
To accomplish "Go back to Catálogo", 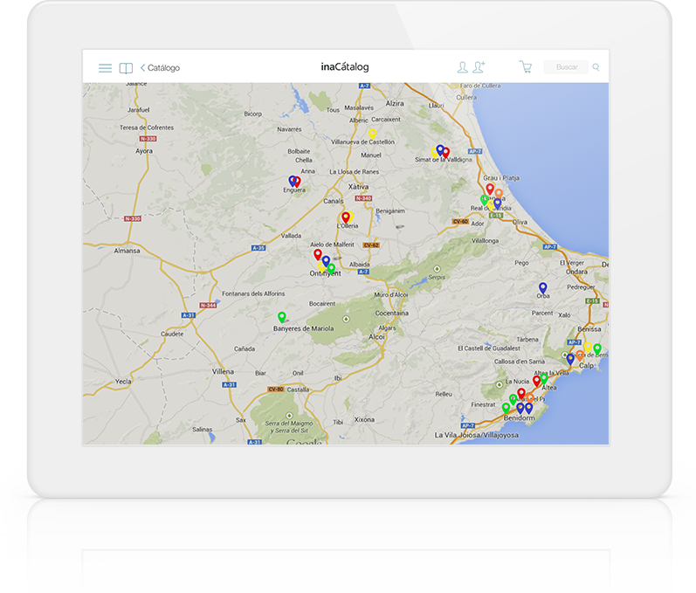I will point(160,68).
